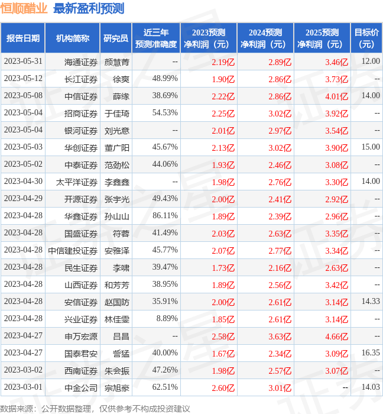Click the 15.00 target price
The width and height of the screenshot is (383, 414).
pos(371,147)
